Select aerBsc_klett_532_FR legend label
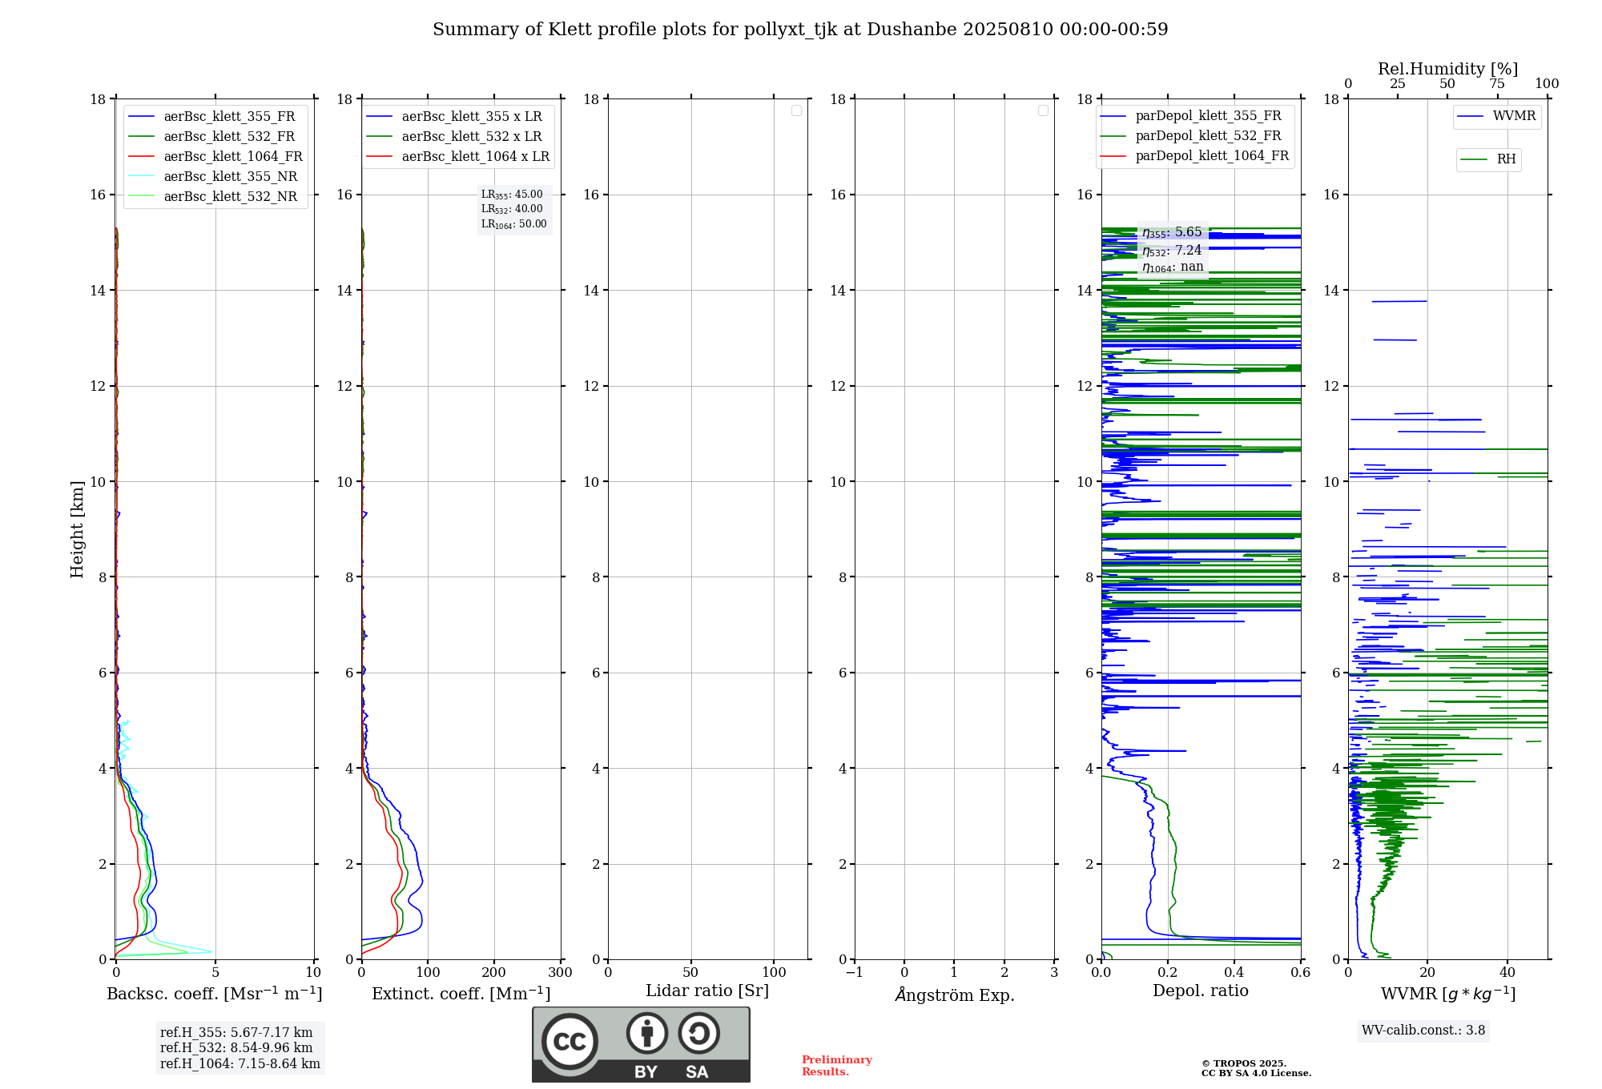Viewport: 1602px width, 1089px height. [x=229, y=137]
